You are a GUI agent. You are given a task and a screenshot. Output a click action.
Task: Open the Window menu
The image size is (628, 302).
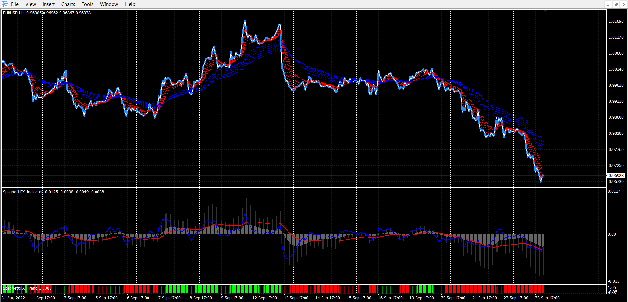pos(109,4)
